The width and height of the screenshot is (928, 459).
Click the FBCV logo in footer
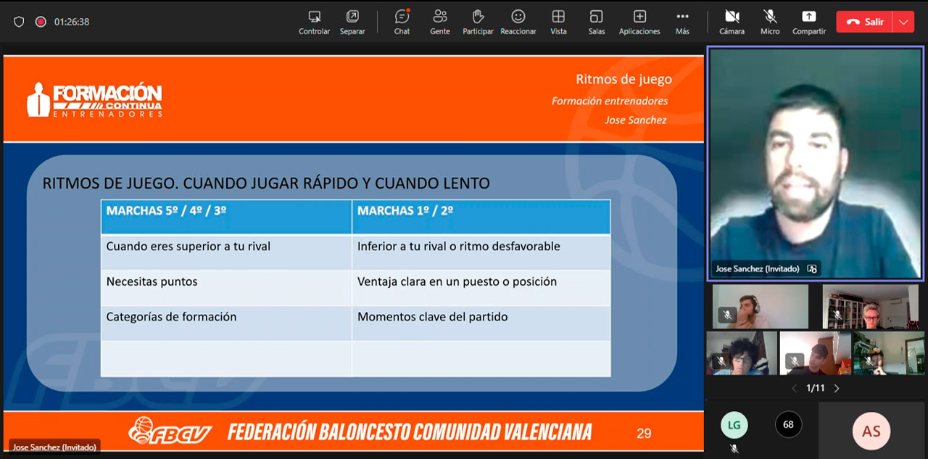pos(170,431)
